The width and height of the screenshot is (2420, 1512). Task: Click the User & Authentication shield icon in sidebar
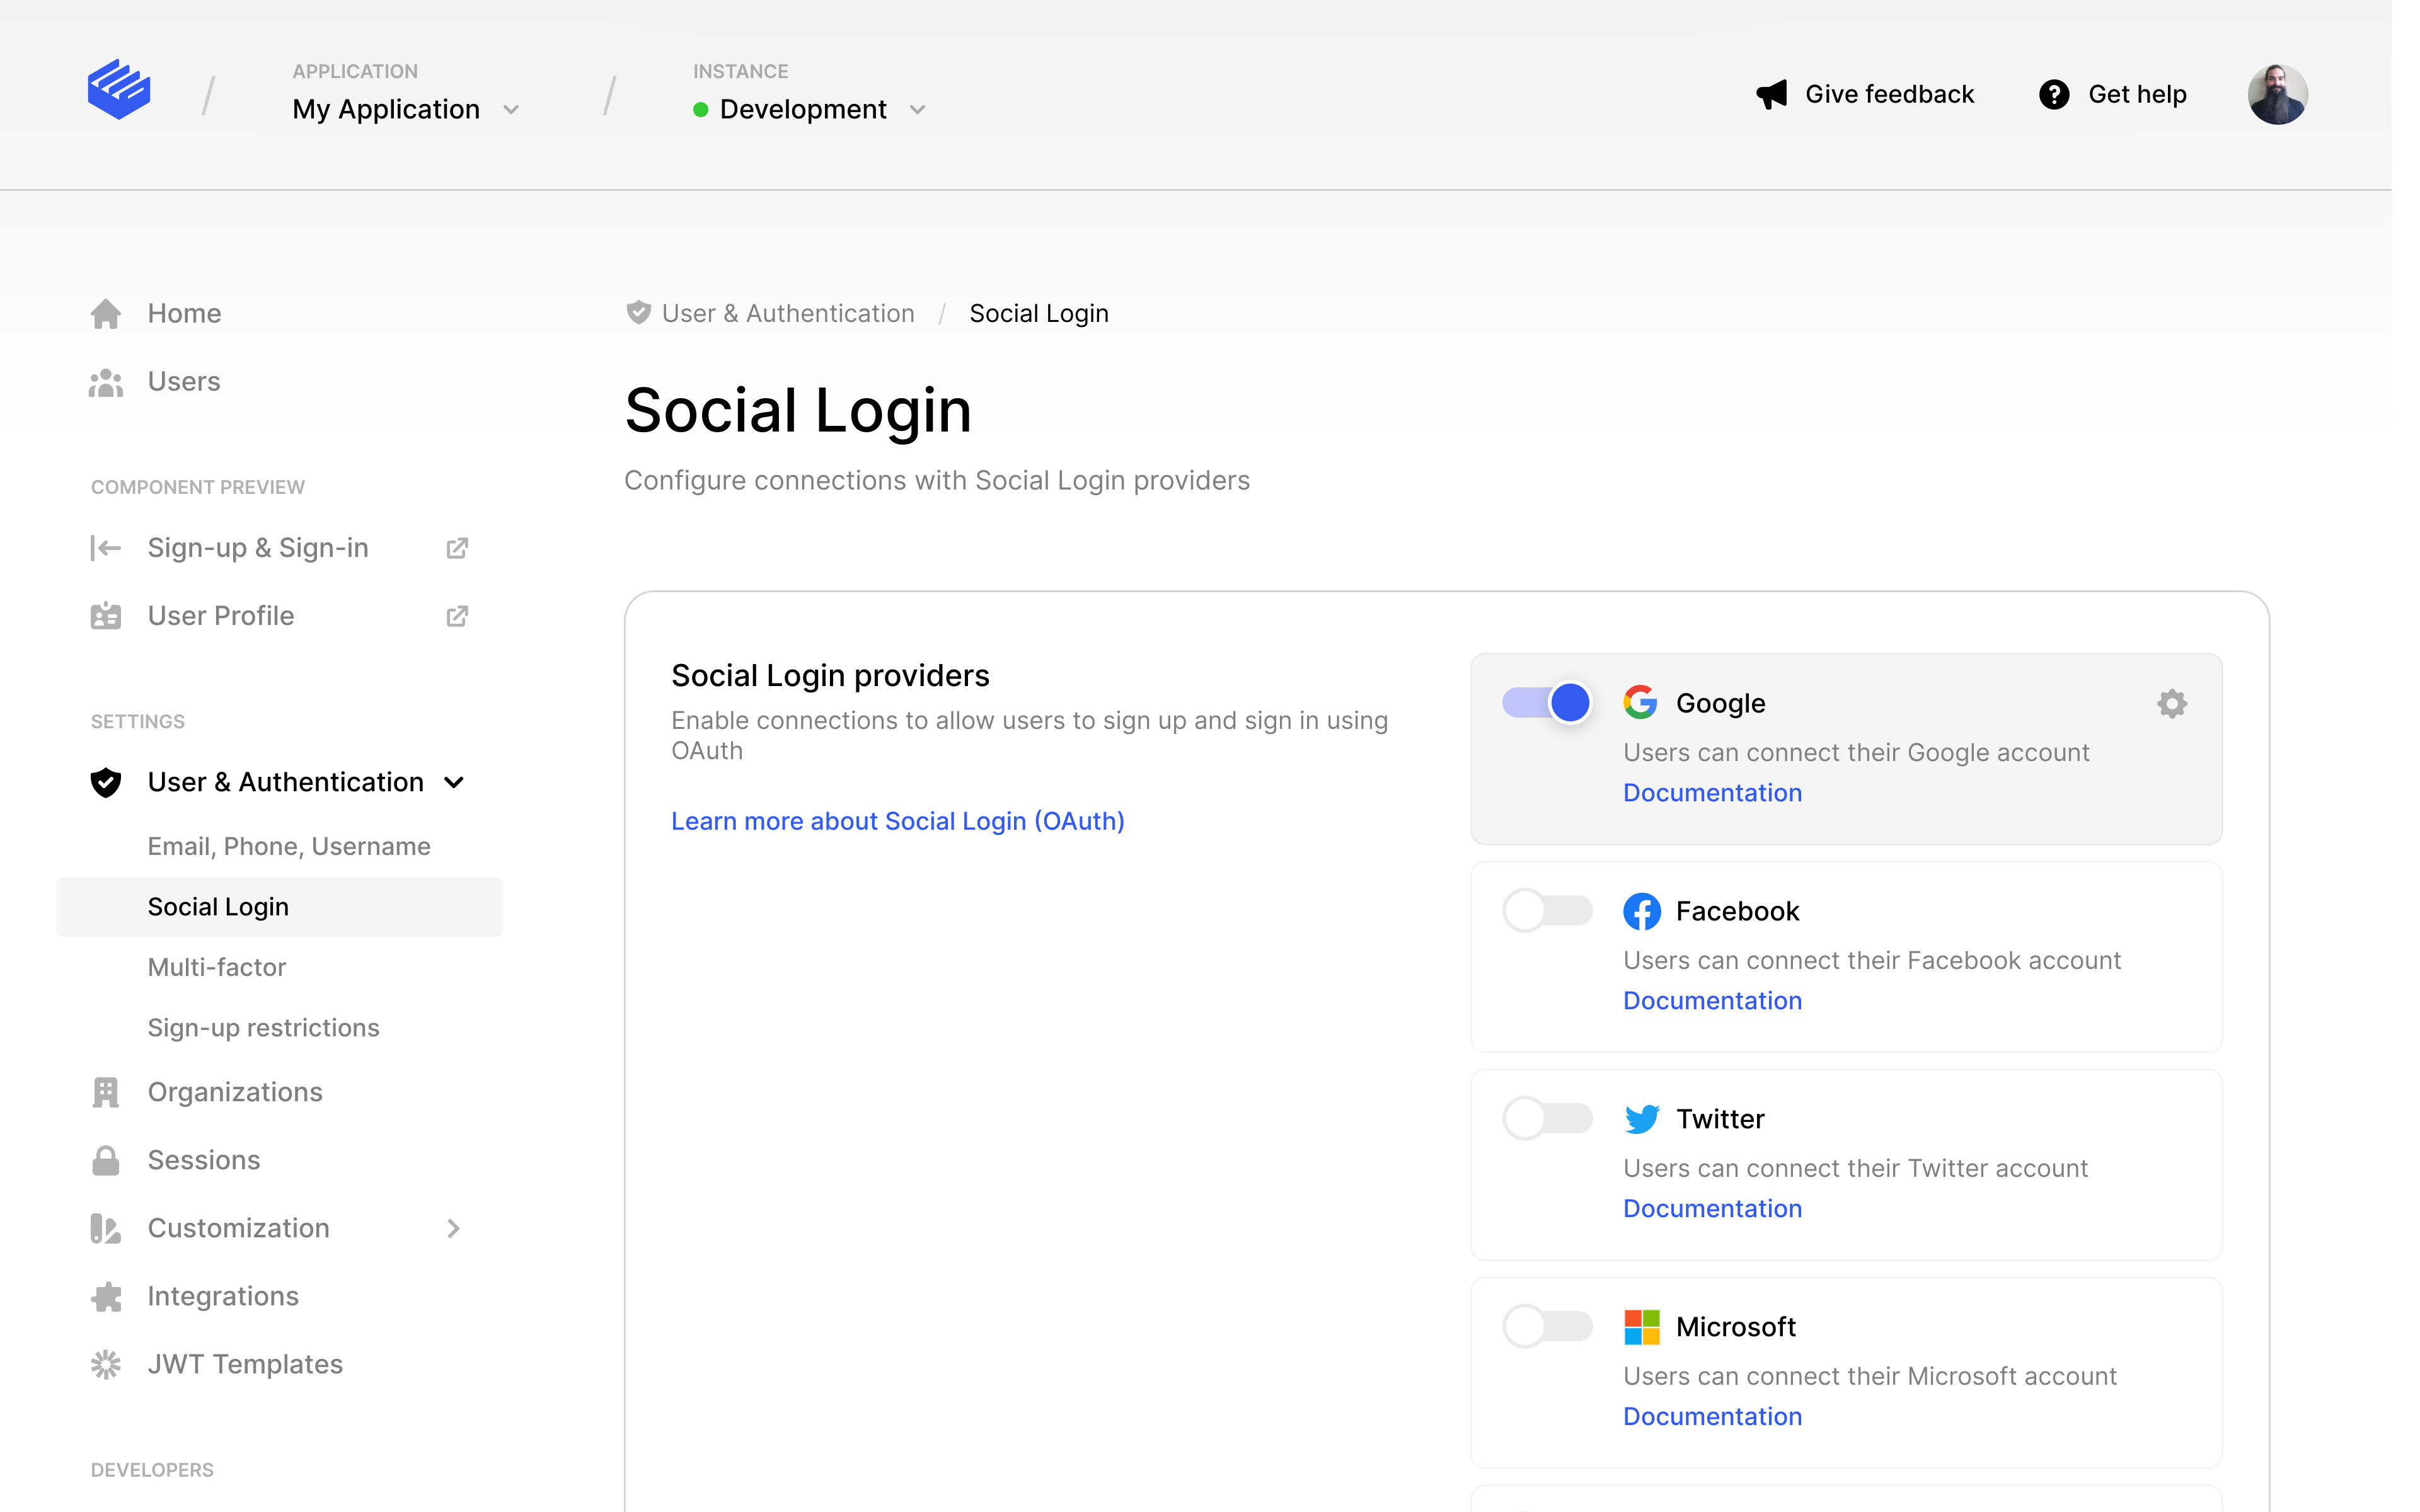pos(106,782)
